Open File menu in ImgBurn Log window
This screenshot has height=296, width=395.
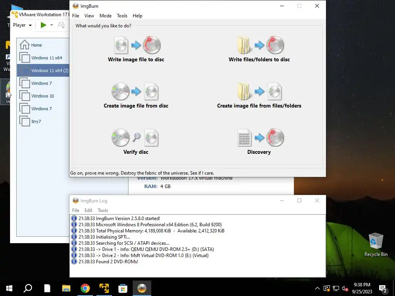[76, 210]
